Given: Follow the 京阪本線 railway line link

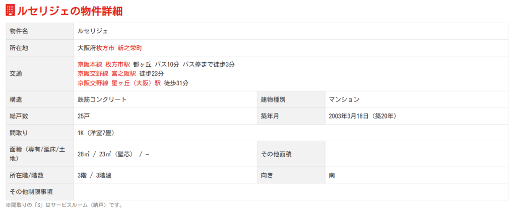Looking at the screenshot, I should point(90,64).
